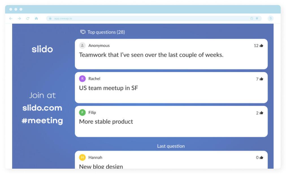288x176 pixels.
Task: Go to the browser home icon
Action: coord(36,19)
